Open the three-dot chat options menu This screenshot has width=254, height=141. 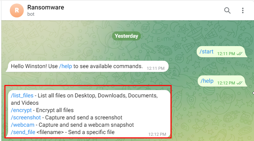point(243,10)
